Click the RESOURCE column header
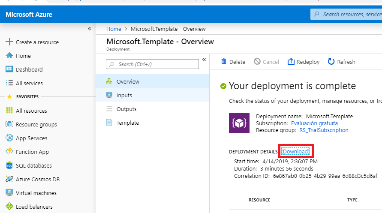 click(x=259, y=200)
